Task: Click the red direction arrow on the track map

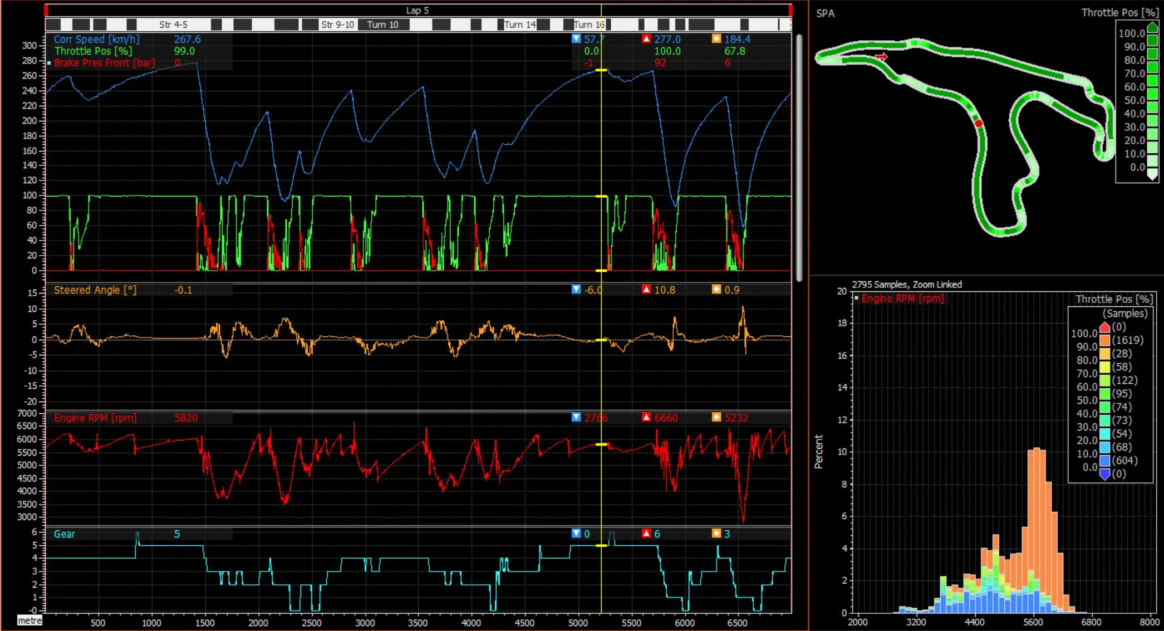Action: tap(882, 56)
